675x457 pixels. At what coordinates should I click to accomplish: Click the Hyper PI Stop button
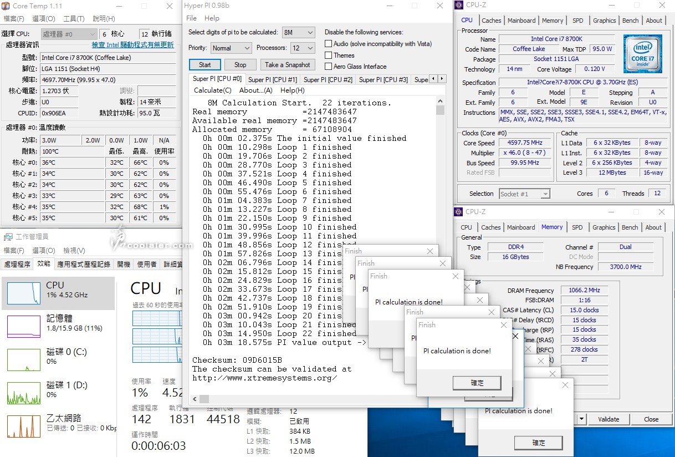241,65
